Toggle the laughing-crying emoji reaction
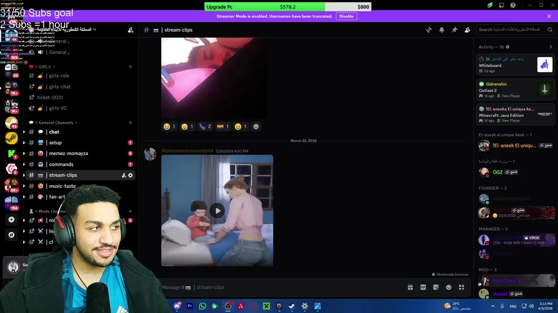The width and height of the screenshot is (558, 313). tap(169, 127)
